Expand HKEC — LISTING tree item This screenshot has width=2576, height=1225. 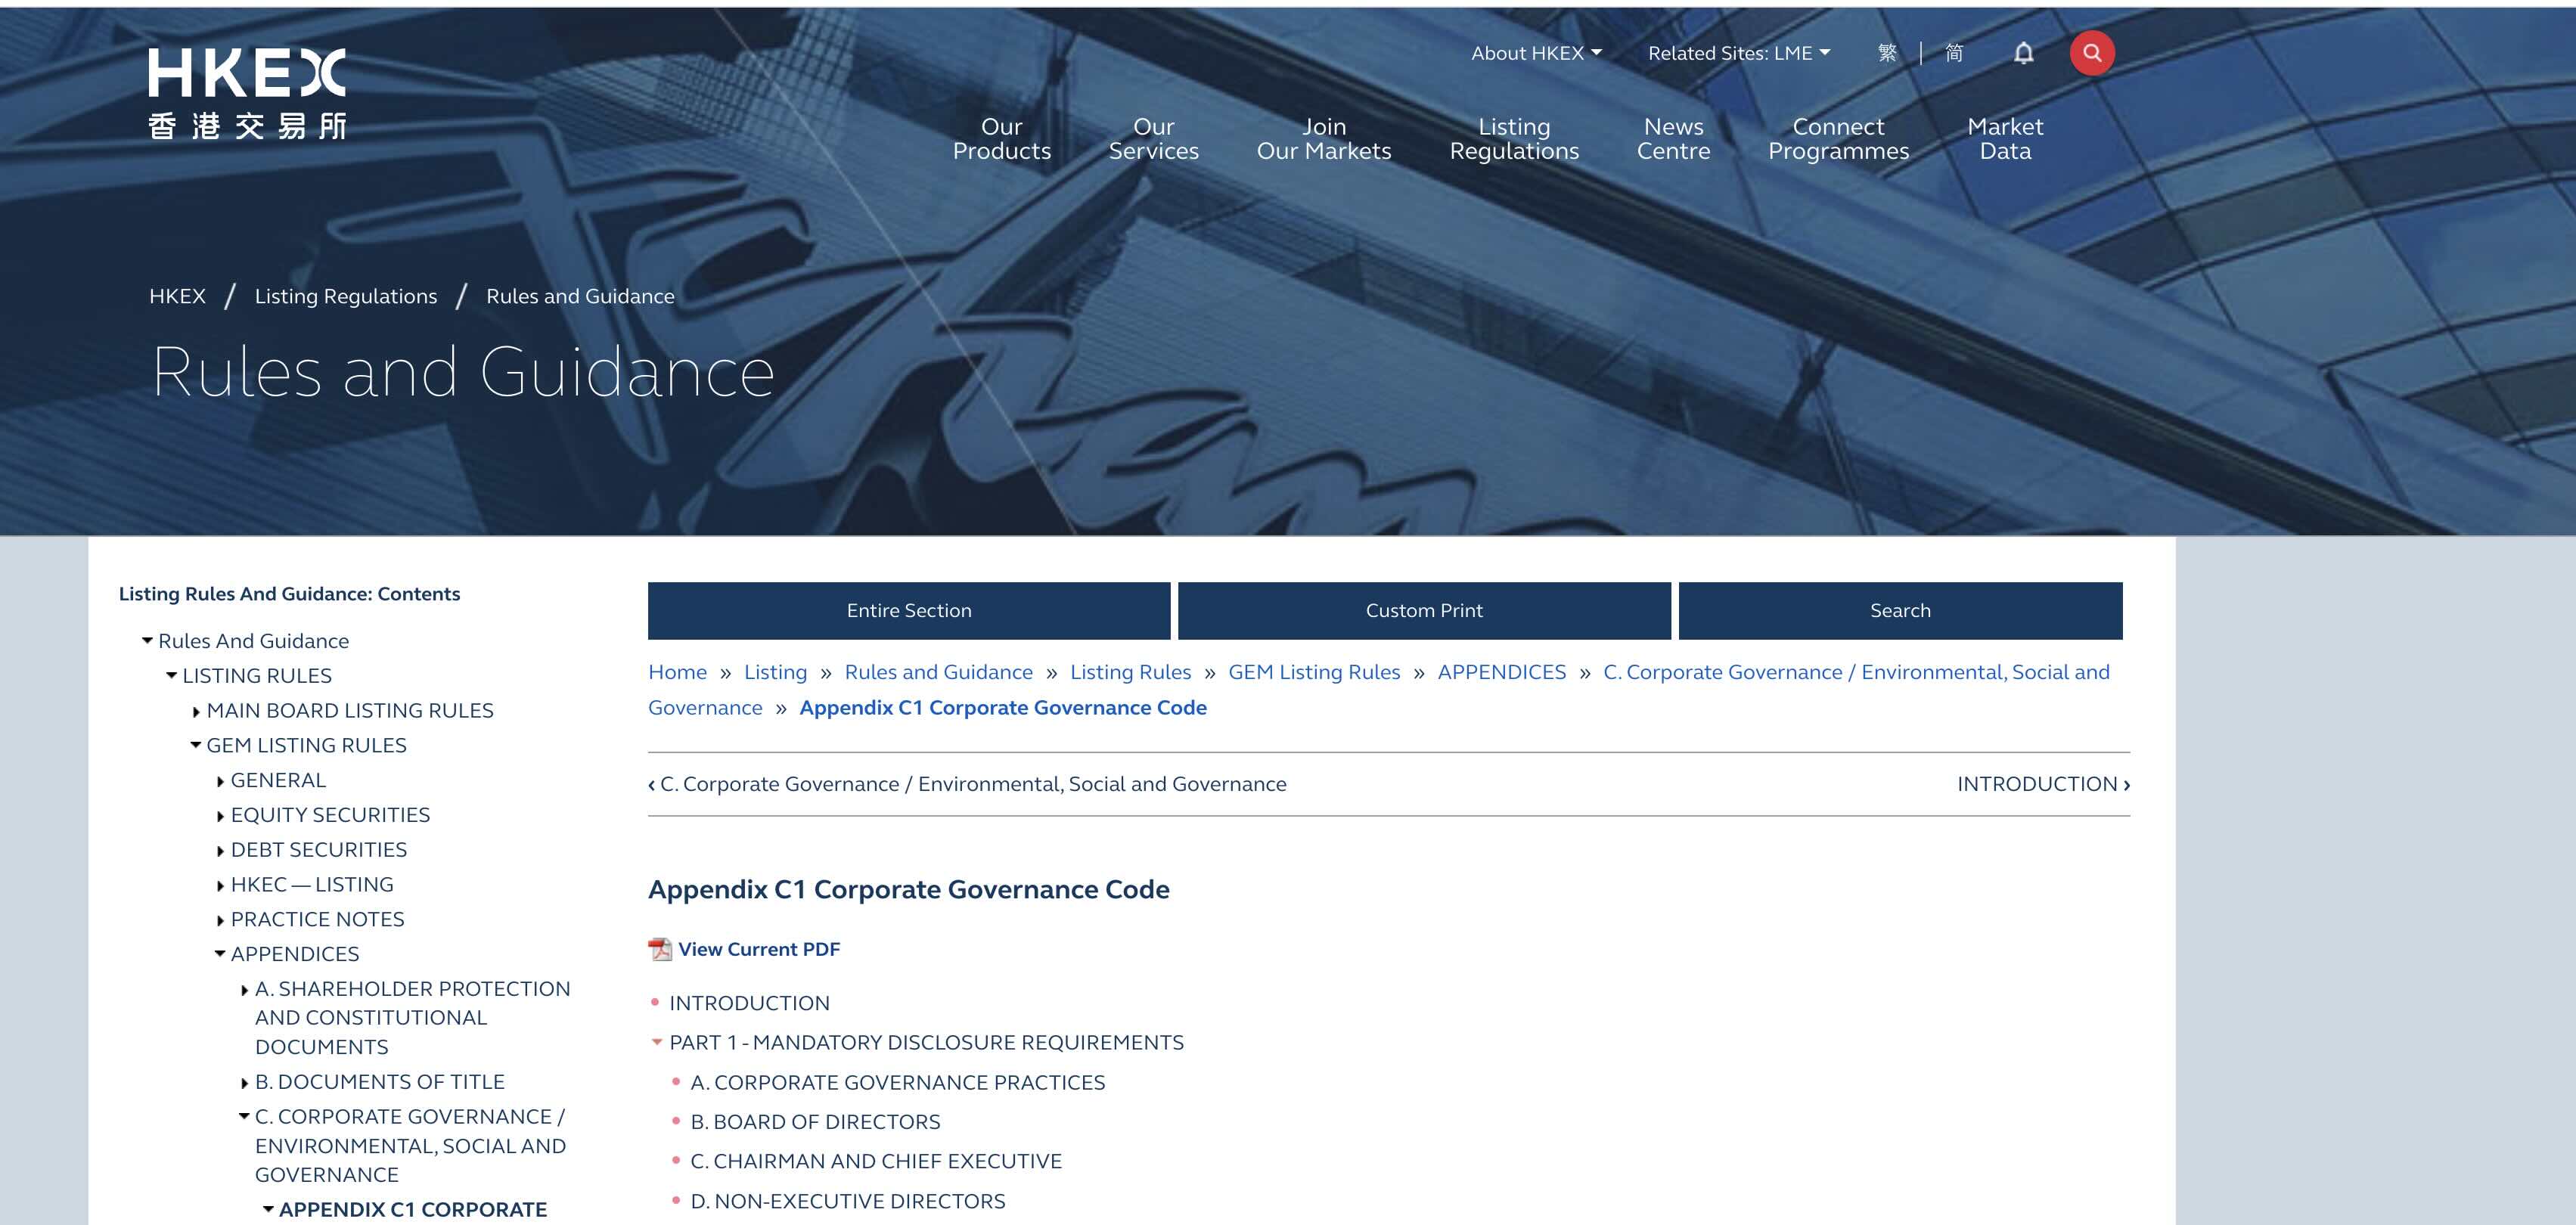pos(220,885)
